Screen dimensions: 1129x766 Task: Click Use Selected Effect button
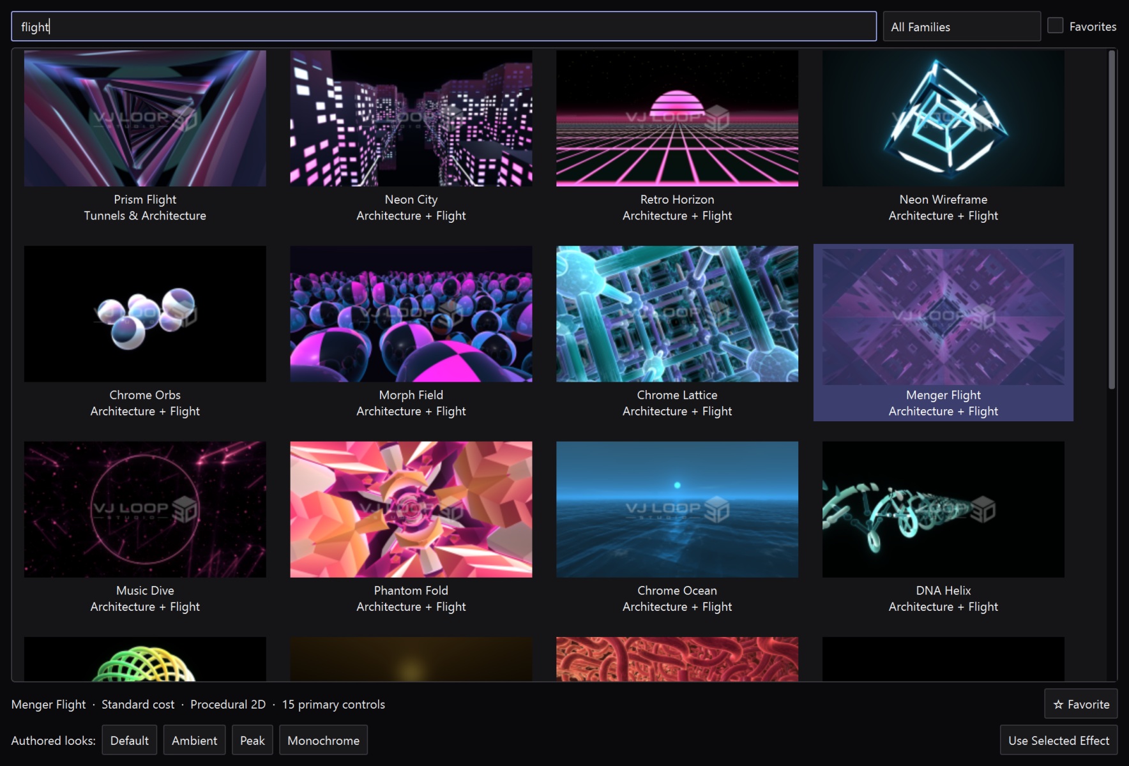[x=1059, y=740]
